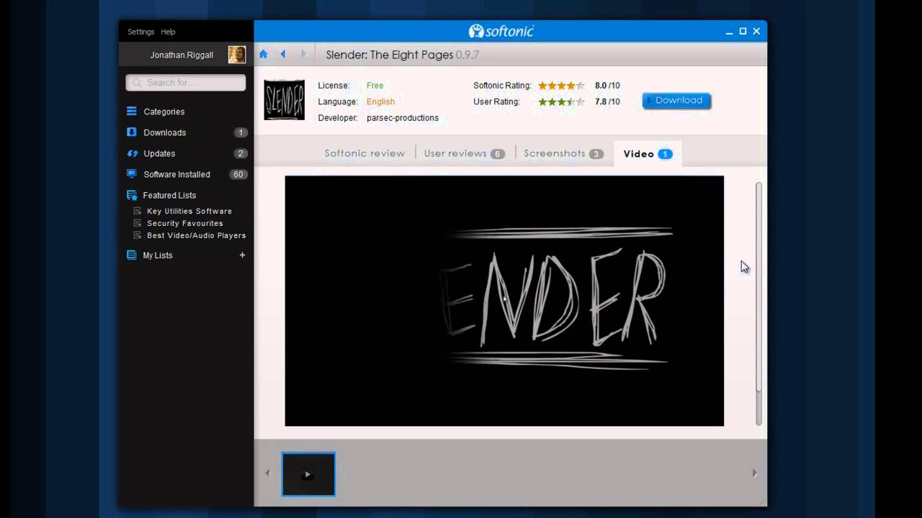Viewport: 922px width, 518px height.
Task: Navigate forward with the right arrow
Action: point(303,54)
